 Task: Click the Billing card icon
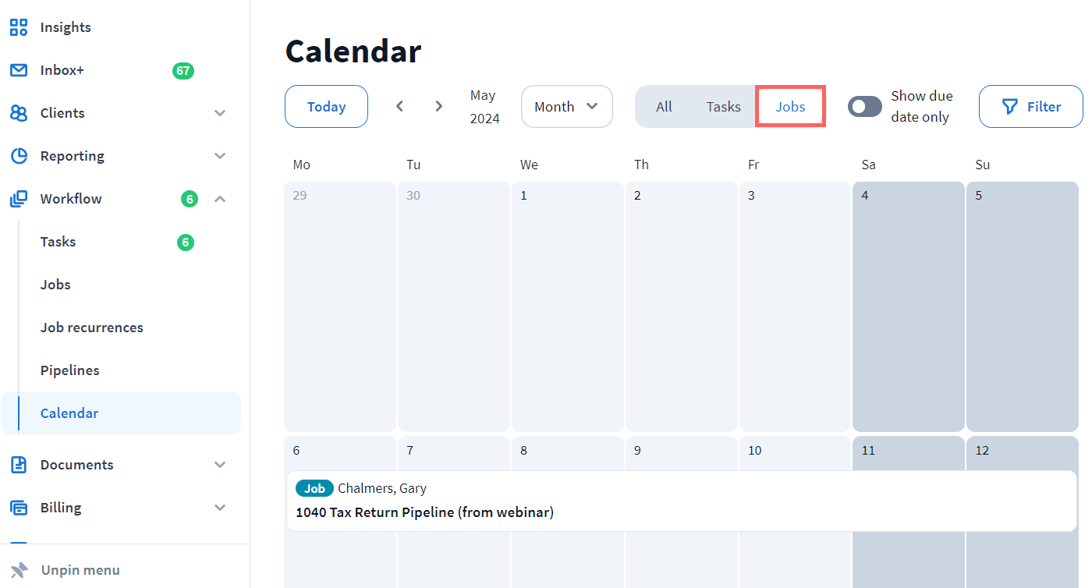(x=19, y=508)
